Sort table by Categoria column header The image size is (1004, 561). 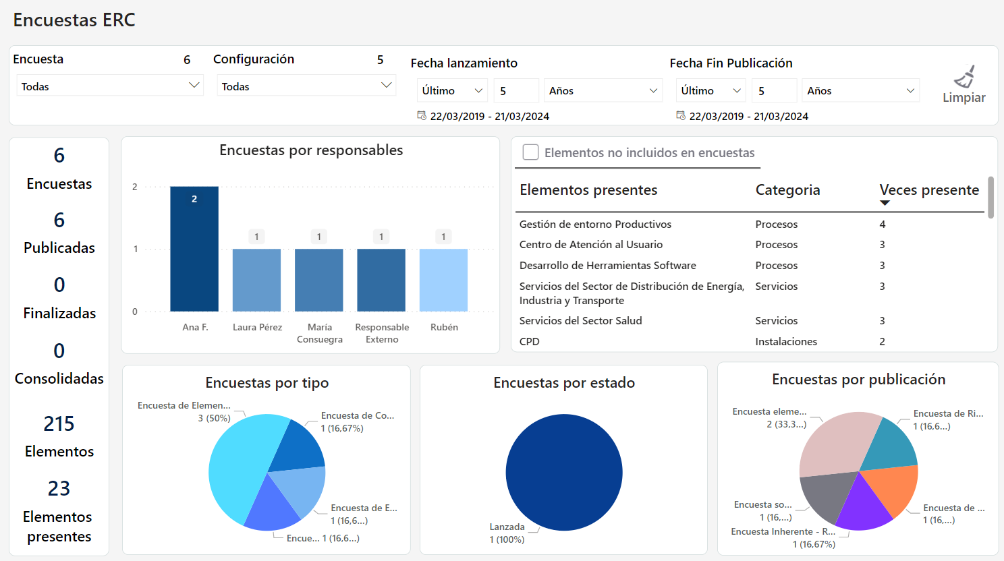click(787, 190)
